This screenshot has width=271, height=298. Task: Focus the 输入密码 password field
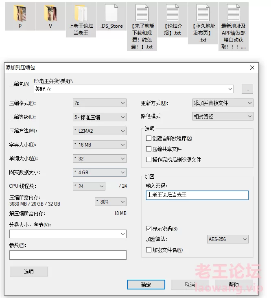tap(197, 195)
